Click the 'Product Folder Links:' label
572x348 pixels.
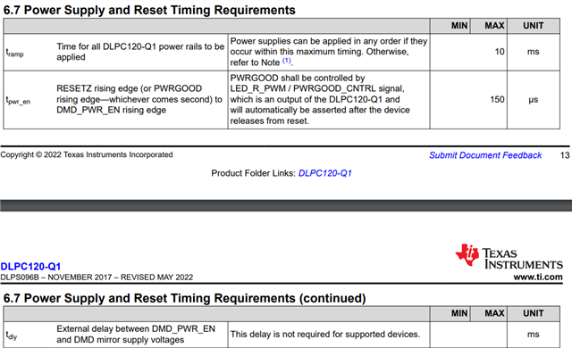pyautogui.click(x=253, y=173)
